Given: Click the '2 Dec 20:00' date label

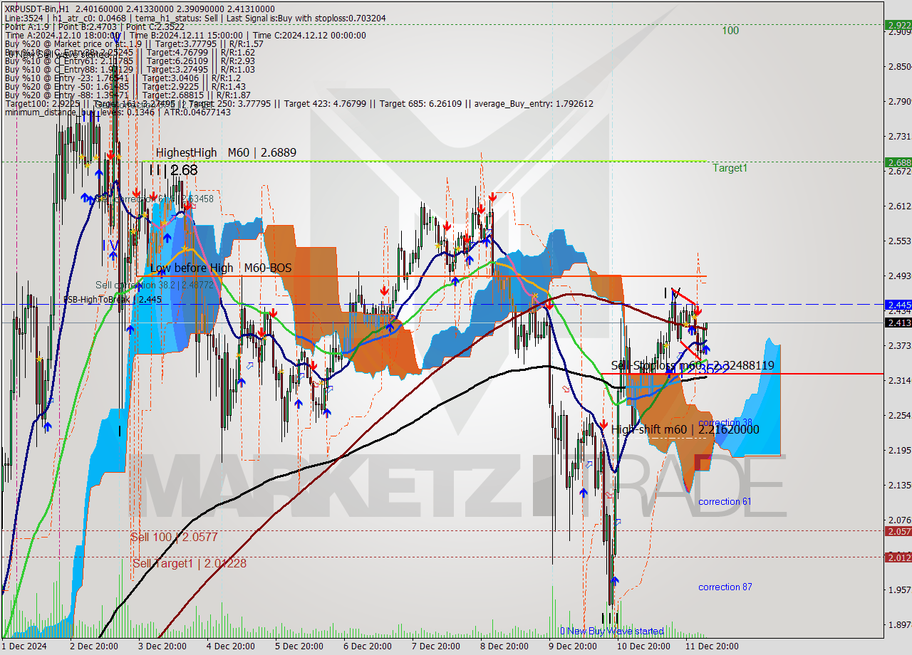Looking at the screenshot, I should tap(93, 646).
